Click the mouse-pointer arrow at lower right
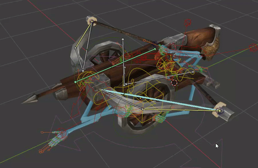The image size is (258, 168). click(x=217, y=146)
